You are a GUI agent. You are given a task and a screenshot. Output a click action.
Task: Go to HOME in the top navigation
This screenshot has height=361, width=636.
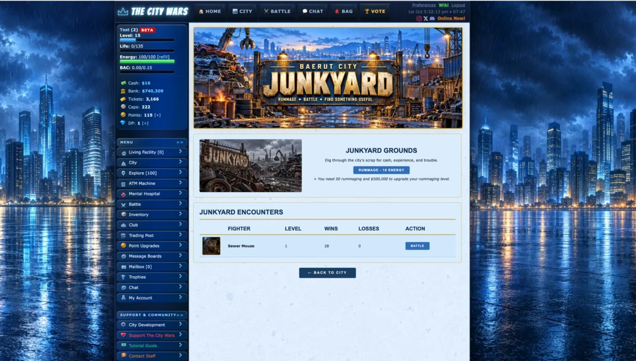210,12
